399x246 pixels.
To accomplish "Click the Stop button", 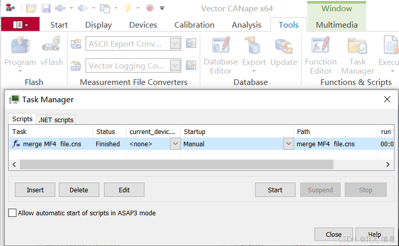I will coord(366,190).
